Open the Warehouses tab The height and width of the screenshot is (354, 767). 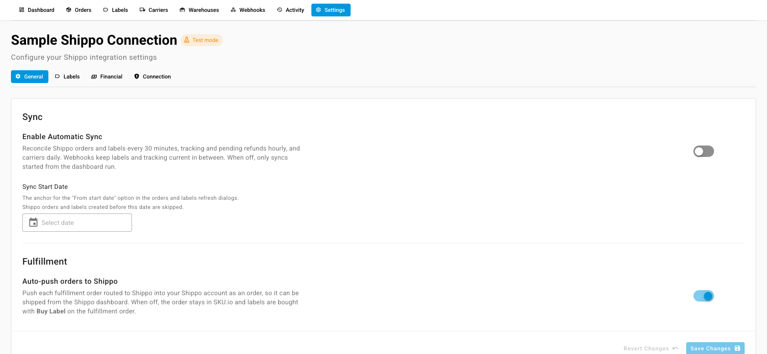199,10
